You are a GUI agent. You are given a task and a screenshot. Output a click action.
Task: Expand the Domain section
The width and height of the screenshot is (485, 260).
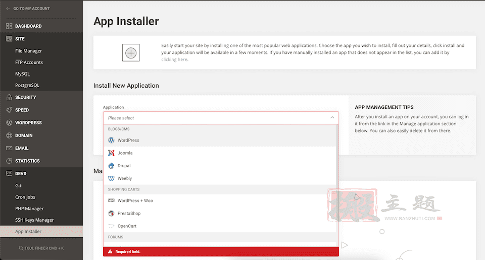(x=41, y=136)
